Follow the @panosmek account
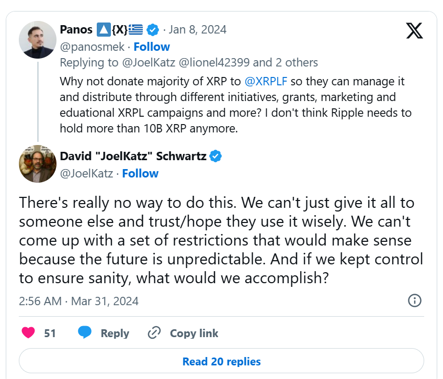This screenshot has height=379, width=443. pos(152,47)
